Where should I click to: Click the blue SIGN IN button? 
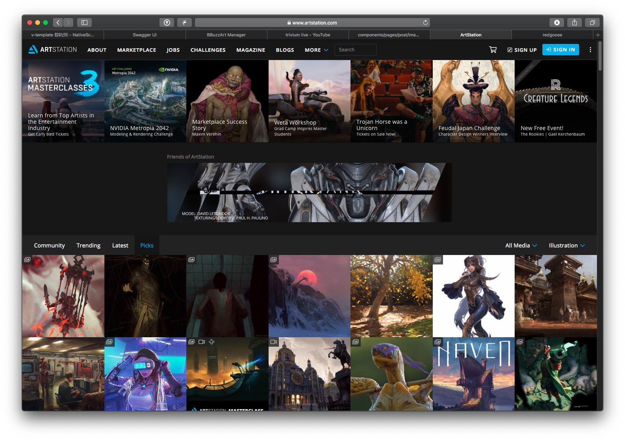coord(561,50)
